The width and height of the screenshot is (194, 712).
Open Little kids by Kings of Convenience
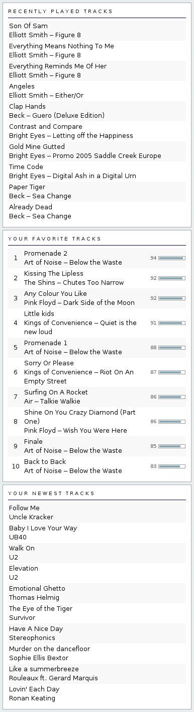39,313
